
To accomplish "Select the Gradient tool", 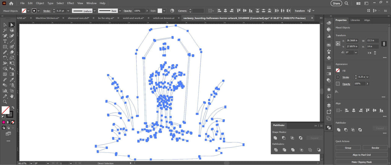I will pos(12,74).
